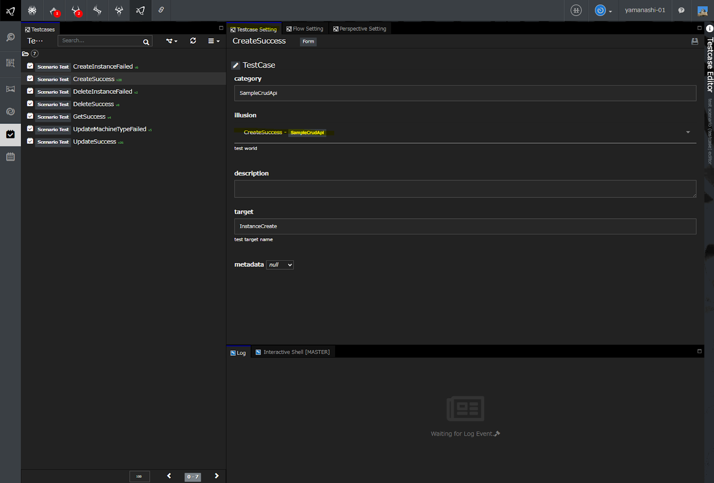
Task: Uncheck the CreateInstanceFailed checkbox
Action: pyautogui.click(x=30, y=66)
